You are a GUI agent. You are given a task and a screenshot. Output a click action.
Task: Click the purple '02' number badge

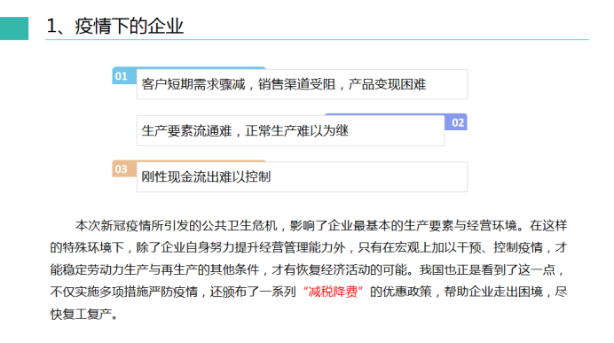(x=456, y=122)
